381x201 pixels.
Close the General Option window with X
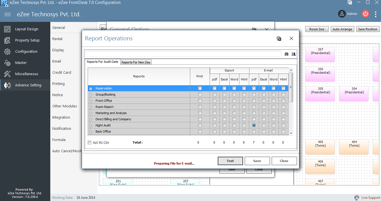pos(267,29)
